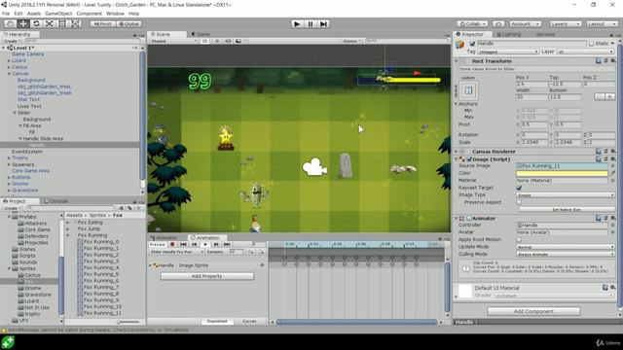The image size is (623, 350).
Task: Open the Assets menu
Action: [x=34, y=14]
